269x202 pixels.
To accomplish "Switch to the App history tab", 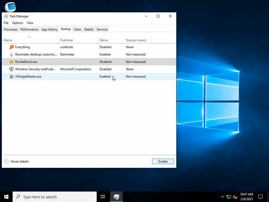I will pyautogui.click(x=49, y=29).
